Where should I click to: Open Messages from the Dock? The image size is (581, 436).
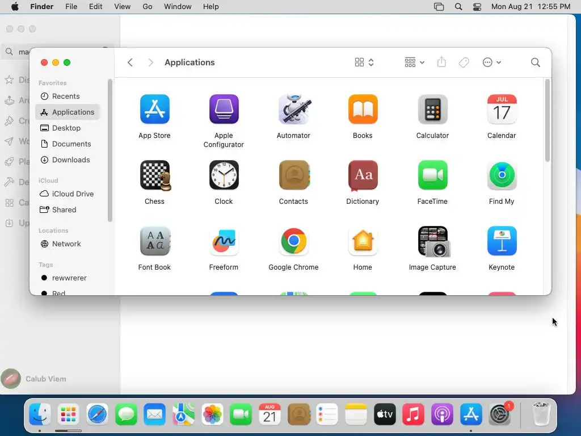click(126, 414)
